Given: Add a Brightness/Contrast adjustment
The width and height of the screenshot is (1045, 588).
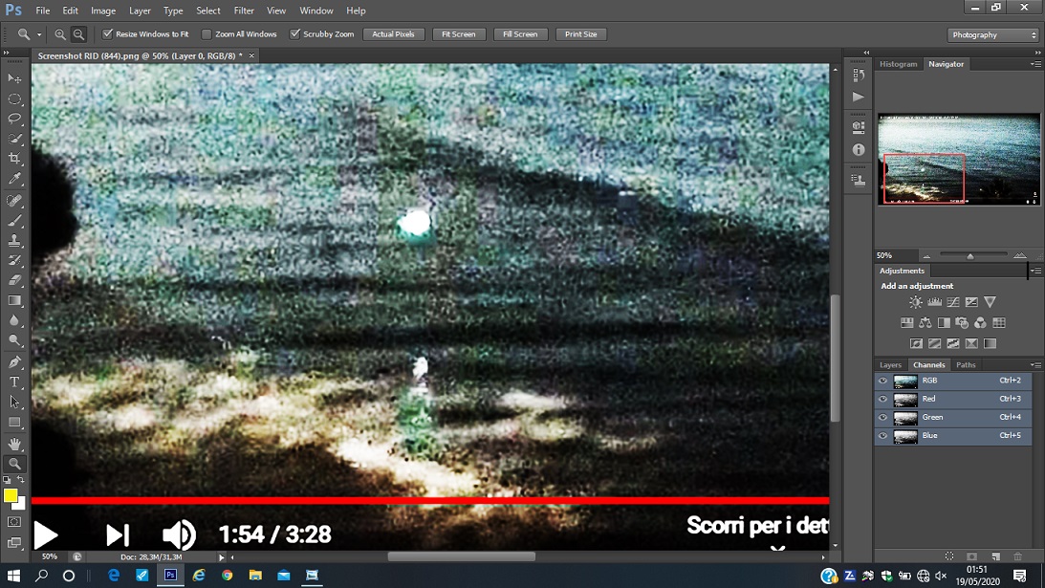Looking at the screenshot, I should [x=916, y=302].
